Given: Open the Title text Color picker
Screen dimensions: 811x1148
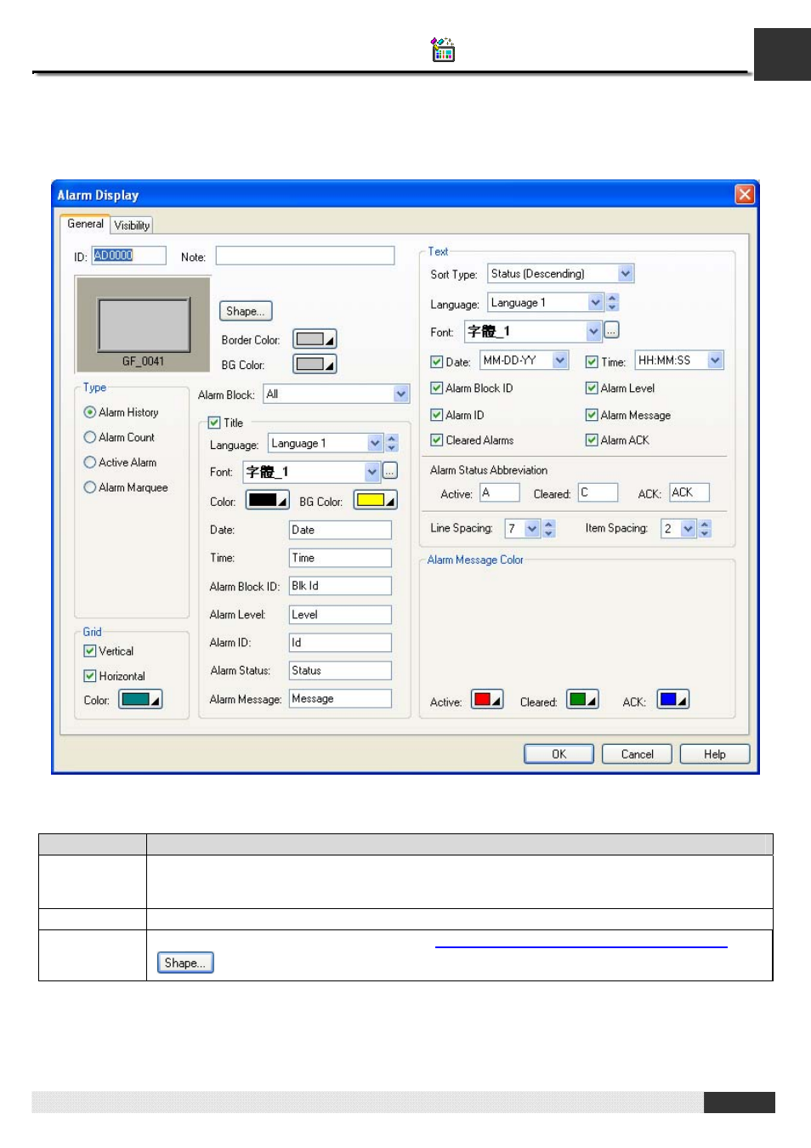Looking at the screenshot, I should [268, 500].
